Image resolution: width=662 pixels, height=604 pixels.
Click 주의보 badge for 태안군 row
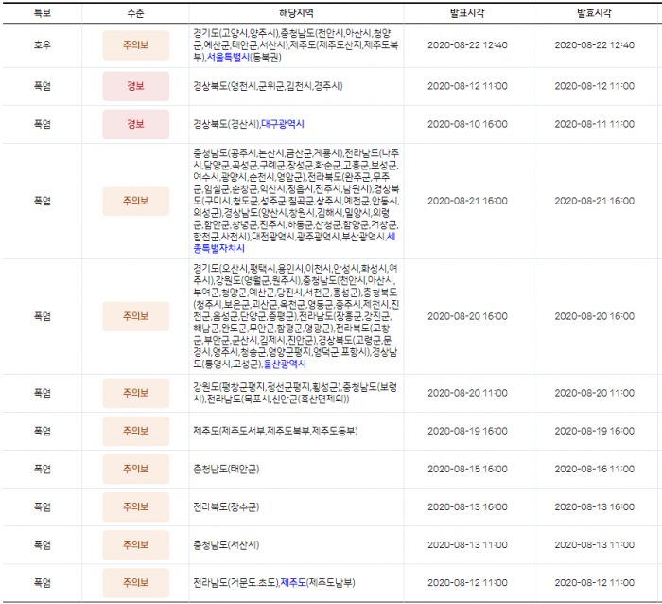[x=135, y=470]
